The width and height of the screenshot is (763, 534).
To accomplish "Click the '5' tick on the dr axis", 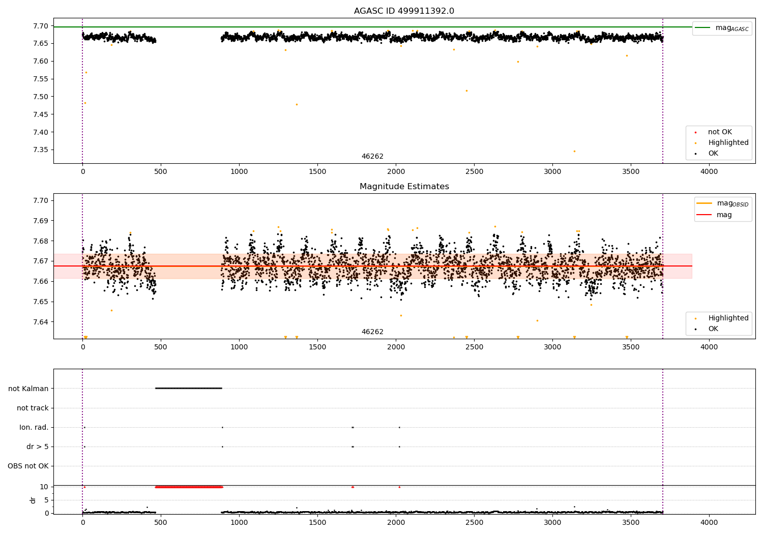I will [x=46, y=500].
